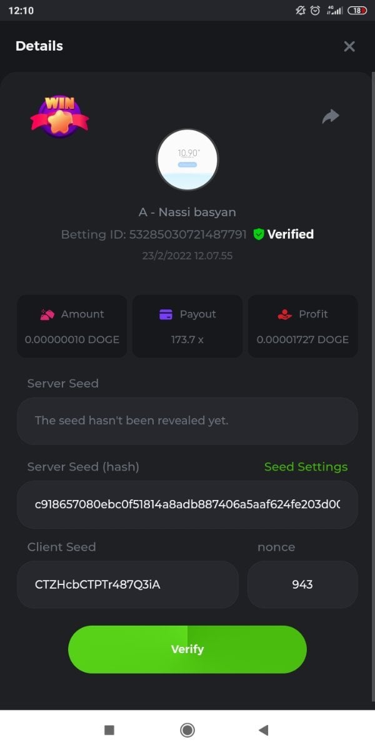Tap the share arrow icon
The image size is (375, 750).
331,116
